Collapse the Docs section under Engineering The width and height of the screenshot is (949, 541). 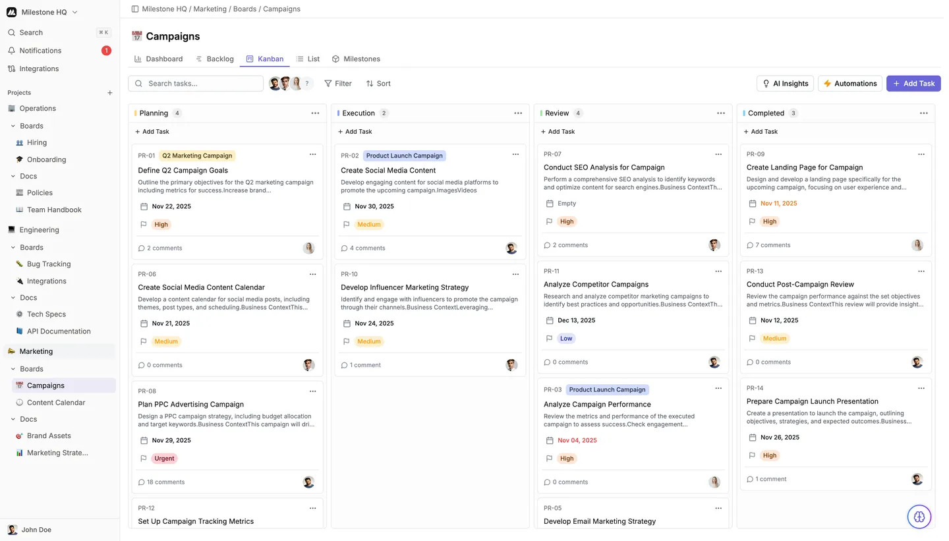pos(13,298)
